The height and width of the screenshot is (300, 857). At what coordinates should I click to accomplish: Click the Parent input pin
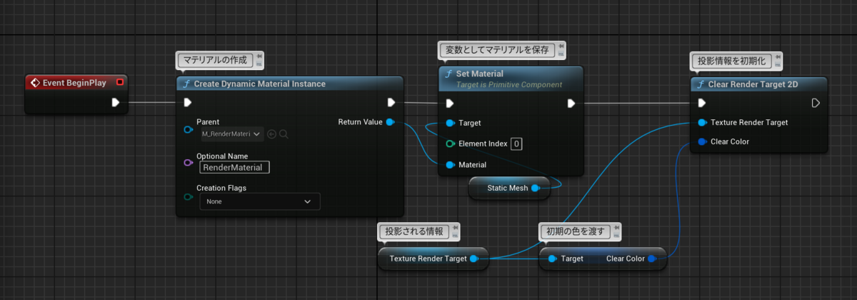tap(188, 129)
